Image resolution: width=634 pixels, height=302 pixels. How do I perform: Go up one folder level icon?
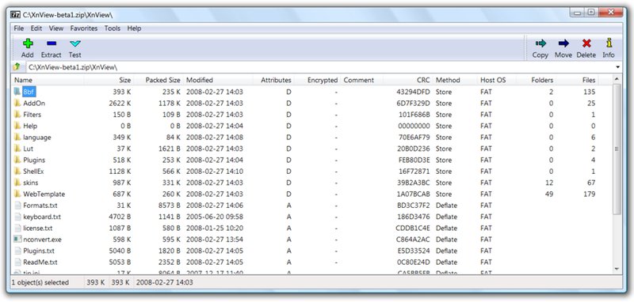pos(17,67)
